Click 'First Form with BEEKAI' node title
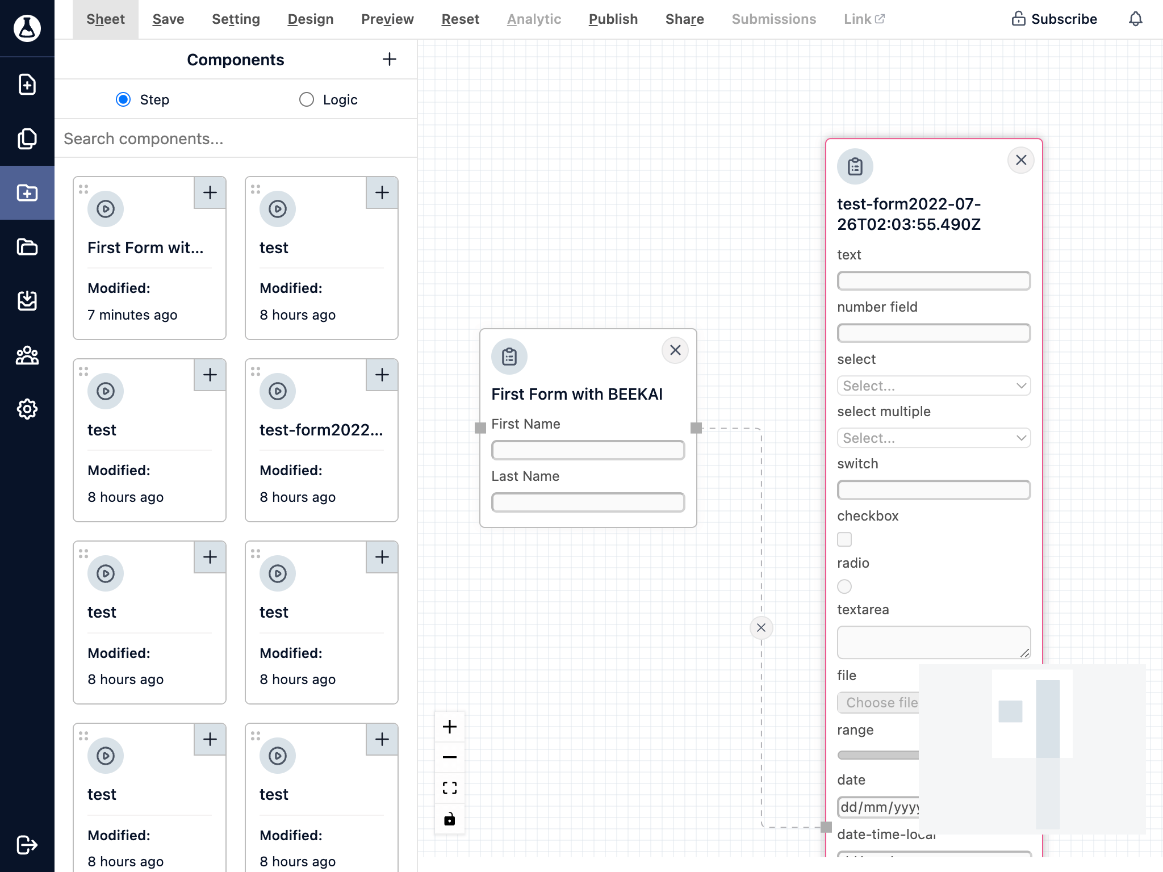Viewport: 1163px width, 872px height. (x=577, y=394)
